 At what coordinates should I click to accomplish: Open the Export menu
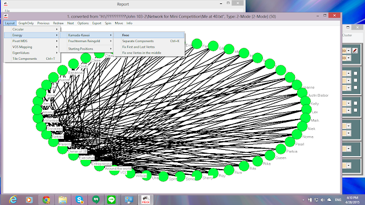pyautogui.click(x=96, y=23)
